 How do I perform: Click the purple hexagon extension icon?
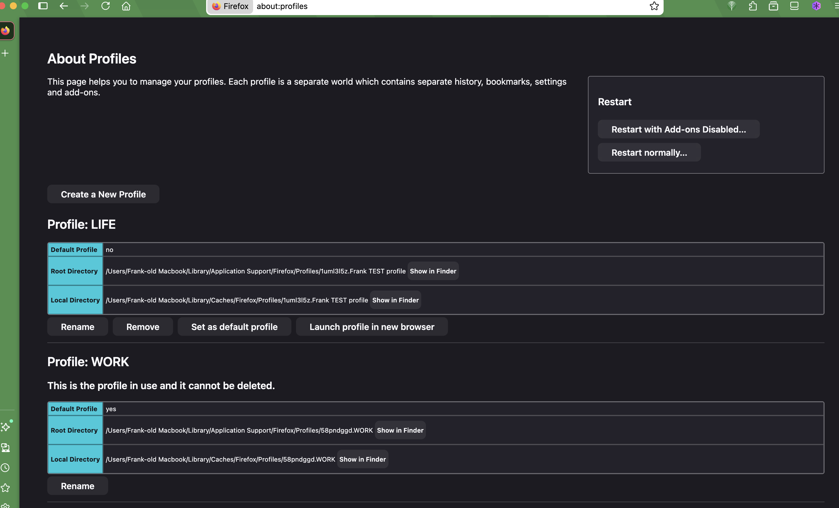pyautogui.click(x=816, y=6)
